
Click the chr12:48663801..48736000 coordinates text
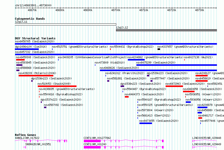[x=33, y=5]
